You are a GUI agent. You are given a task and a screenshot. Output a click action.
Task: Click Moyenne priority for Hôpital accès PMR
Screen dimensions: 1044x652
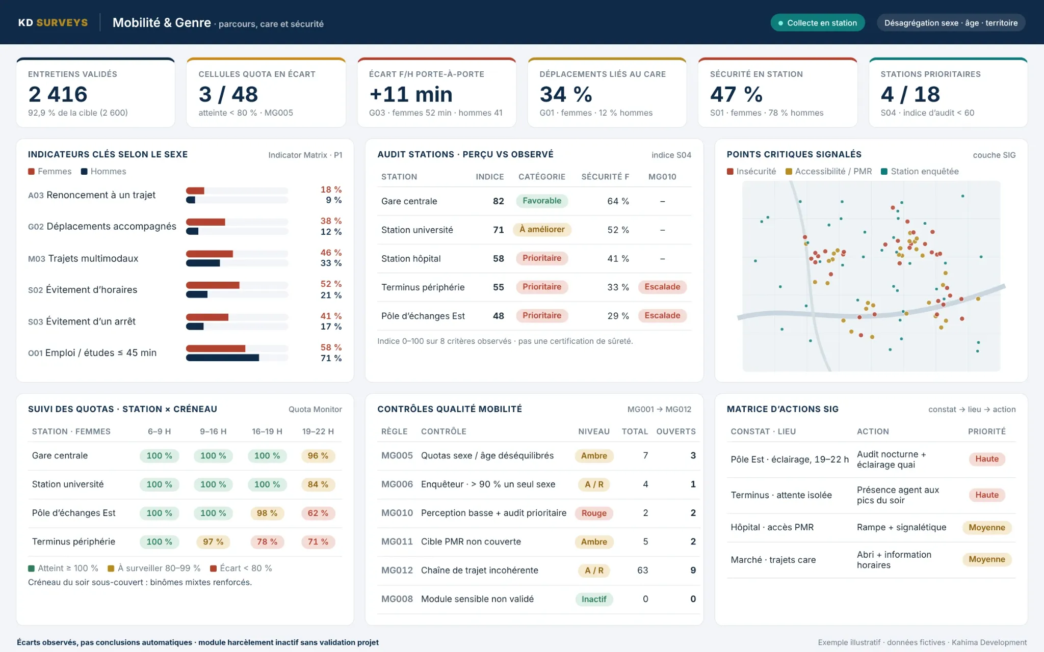pos(986,527)
